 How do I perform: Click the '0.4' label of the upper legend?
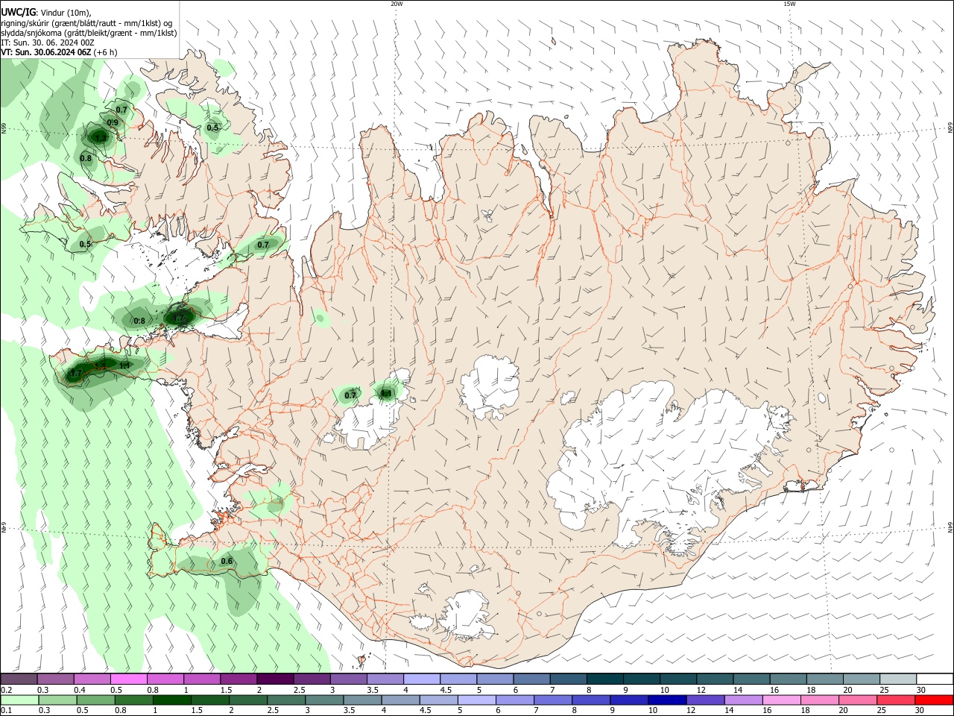click(80, 690)
